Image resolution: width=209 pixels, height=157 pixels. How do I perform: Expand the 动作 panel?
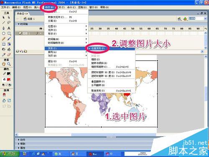(x=19, y=140)
